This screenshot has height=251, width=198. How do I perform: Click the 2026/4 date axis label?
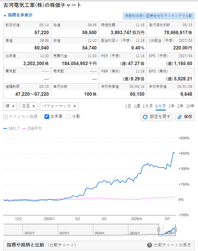tap(136, 219)
